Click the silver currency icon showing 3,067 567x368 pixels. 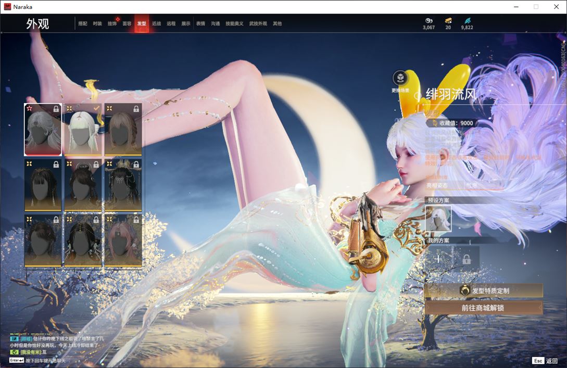[429, 21]
